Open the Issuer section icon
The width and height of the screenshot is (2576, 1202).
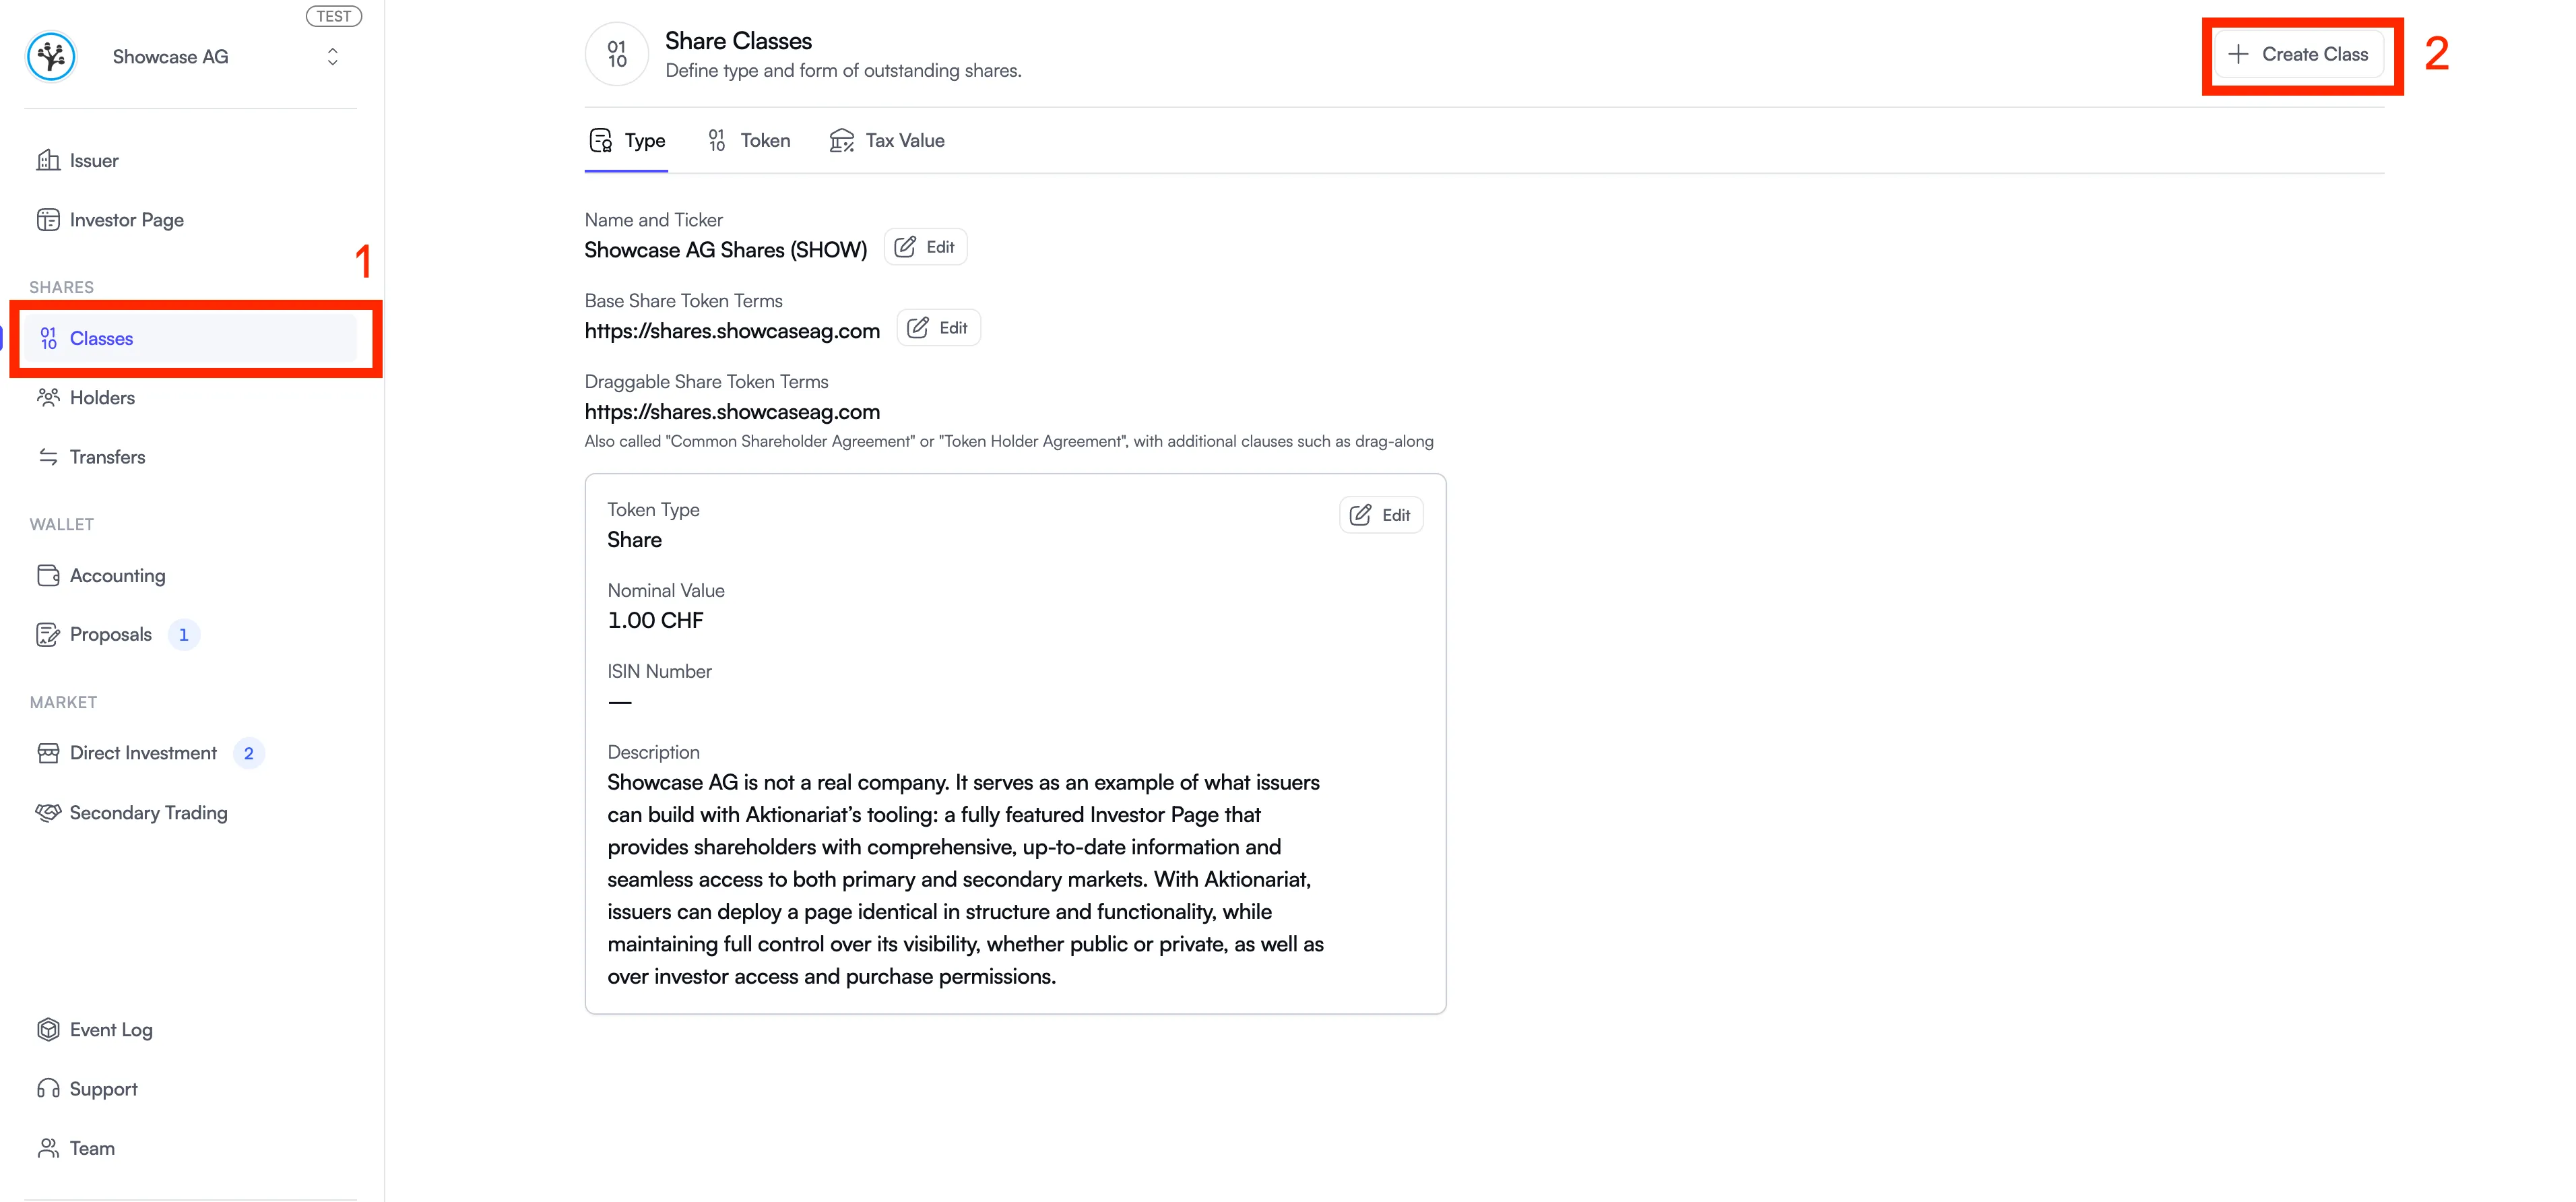[x=48, y=160]
